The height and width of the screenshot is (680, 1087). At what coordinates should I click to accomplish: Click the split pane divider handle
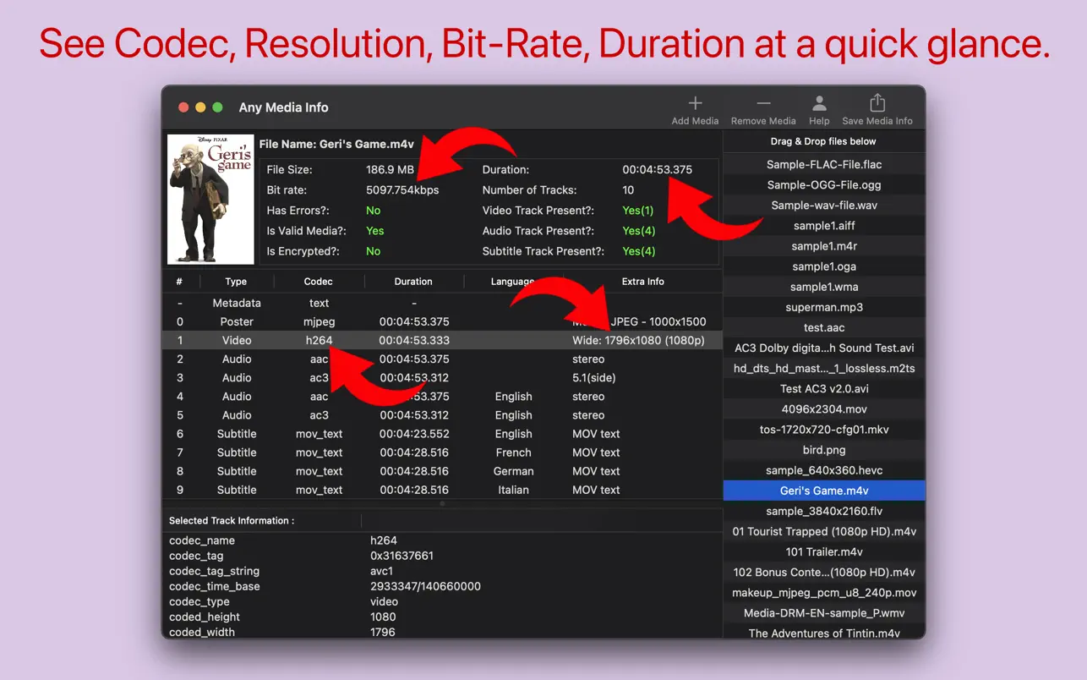[442, 503]
